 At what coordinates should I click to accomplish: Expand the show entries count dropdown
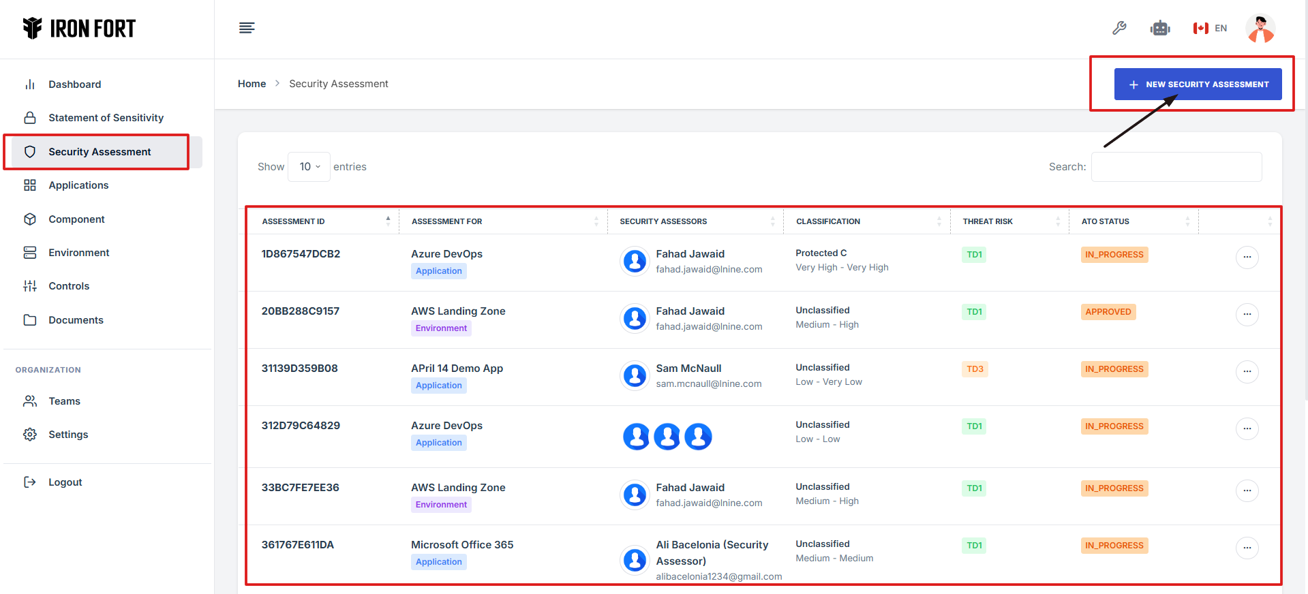[309, 167]
